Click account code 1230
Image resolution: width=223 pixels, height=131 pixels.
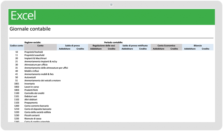[x=17, y=115]
